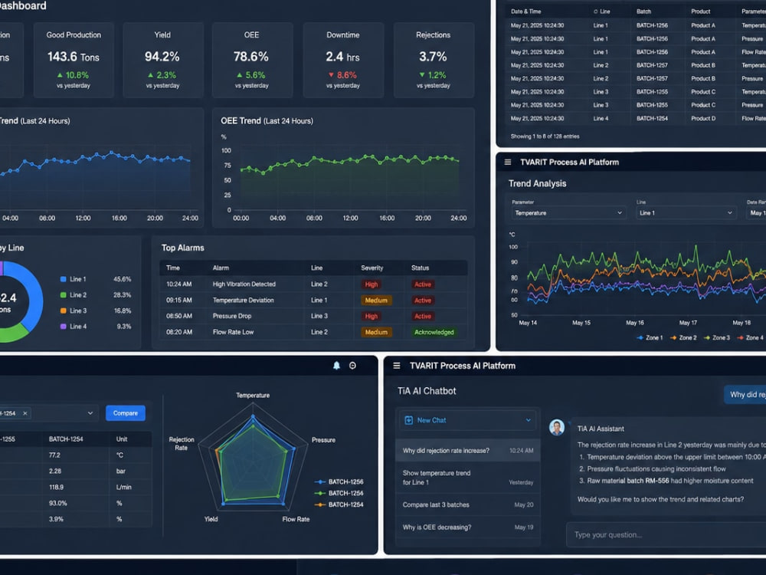The image size is (766, 575).
Task: Click Product D in the data table
Action: [x=703, y=118]
